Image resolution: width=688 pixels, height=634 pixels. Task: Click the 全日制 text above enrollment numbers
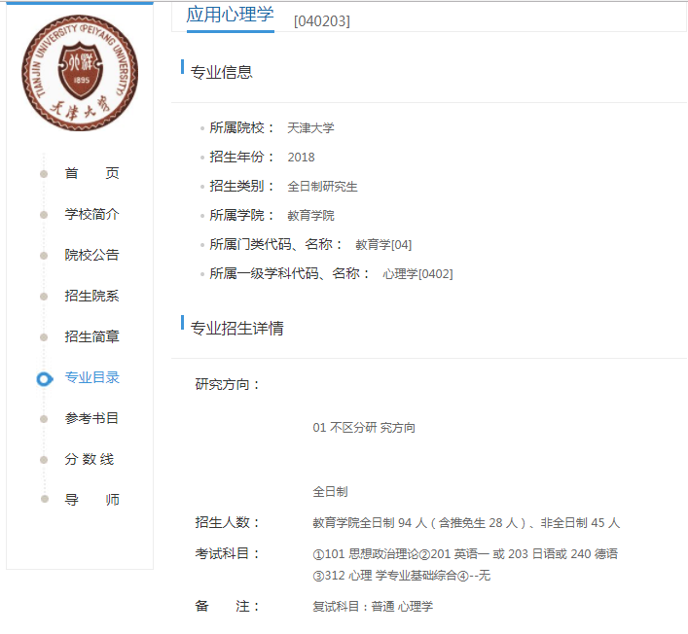330,492
